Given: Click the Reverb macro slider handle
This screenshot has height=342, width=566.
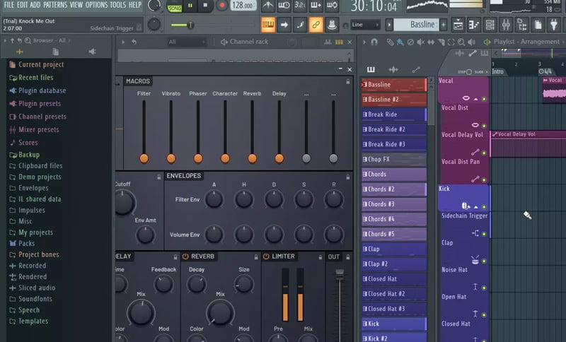Looking at the screenshot, I should (252, 158).
